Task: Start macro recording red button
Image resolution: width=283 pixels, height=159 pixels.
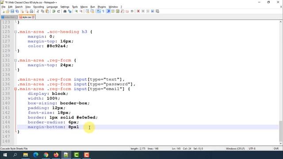Action: pyautogui.click(x=138, y=11)
